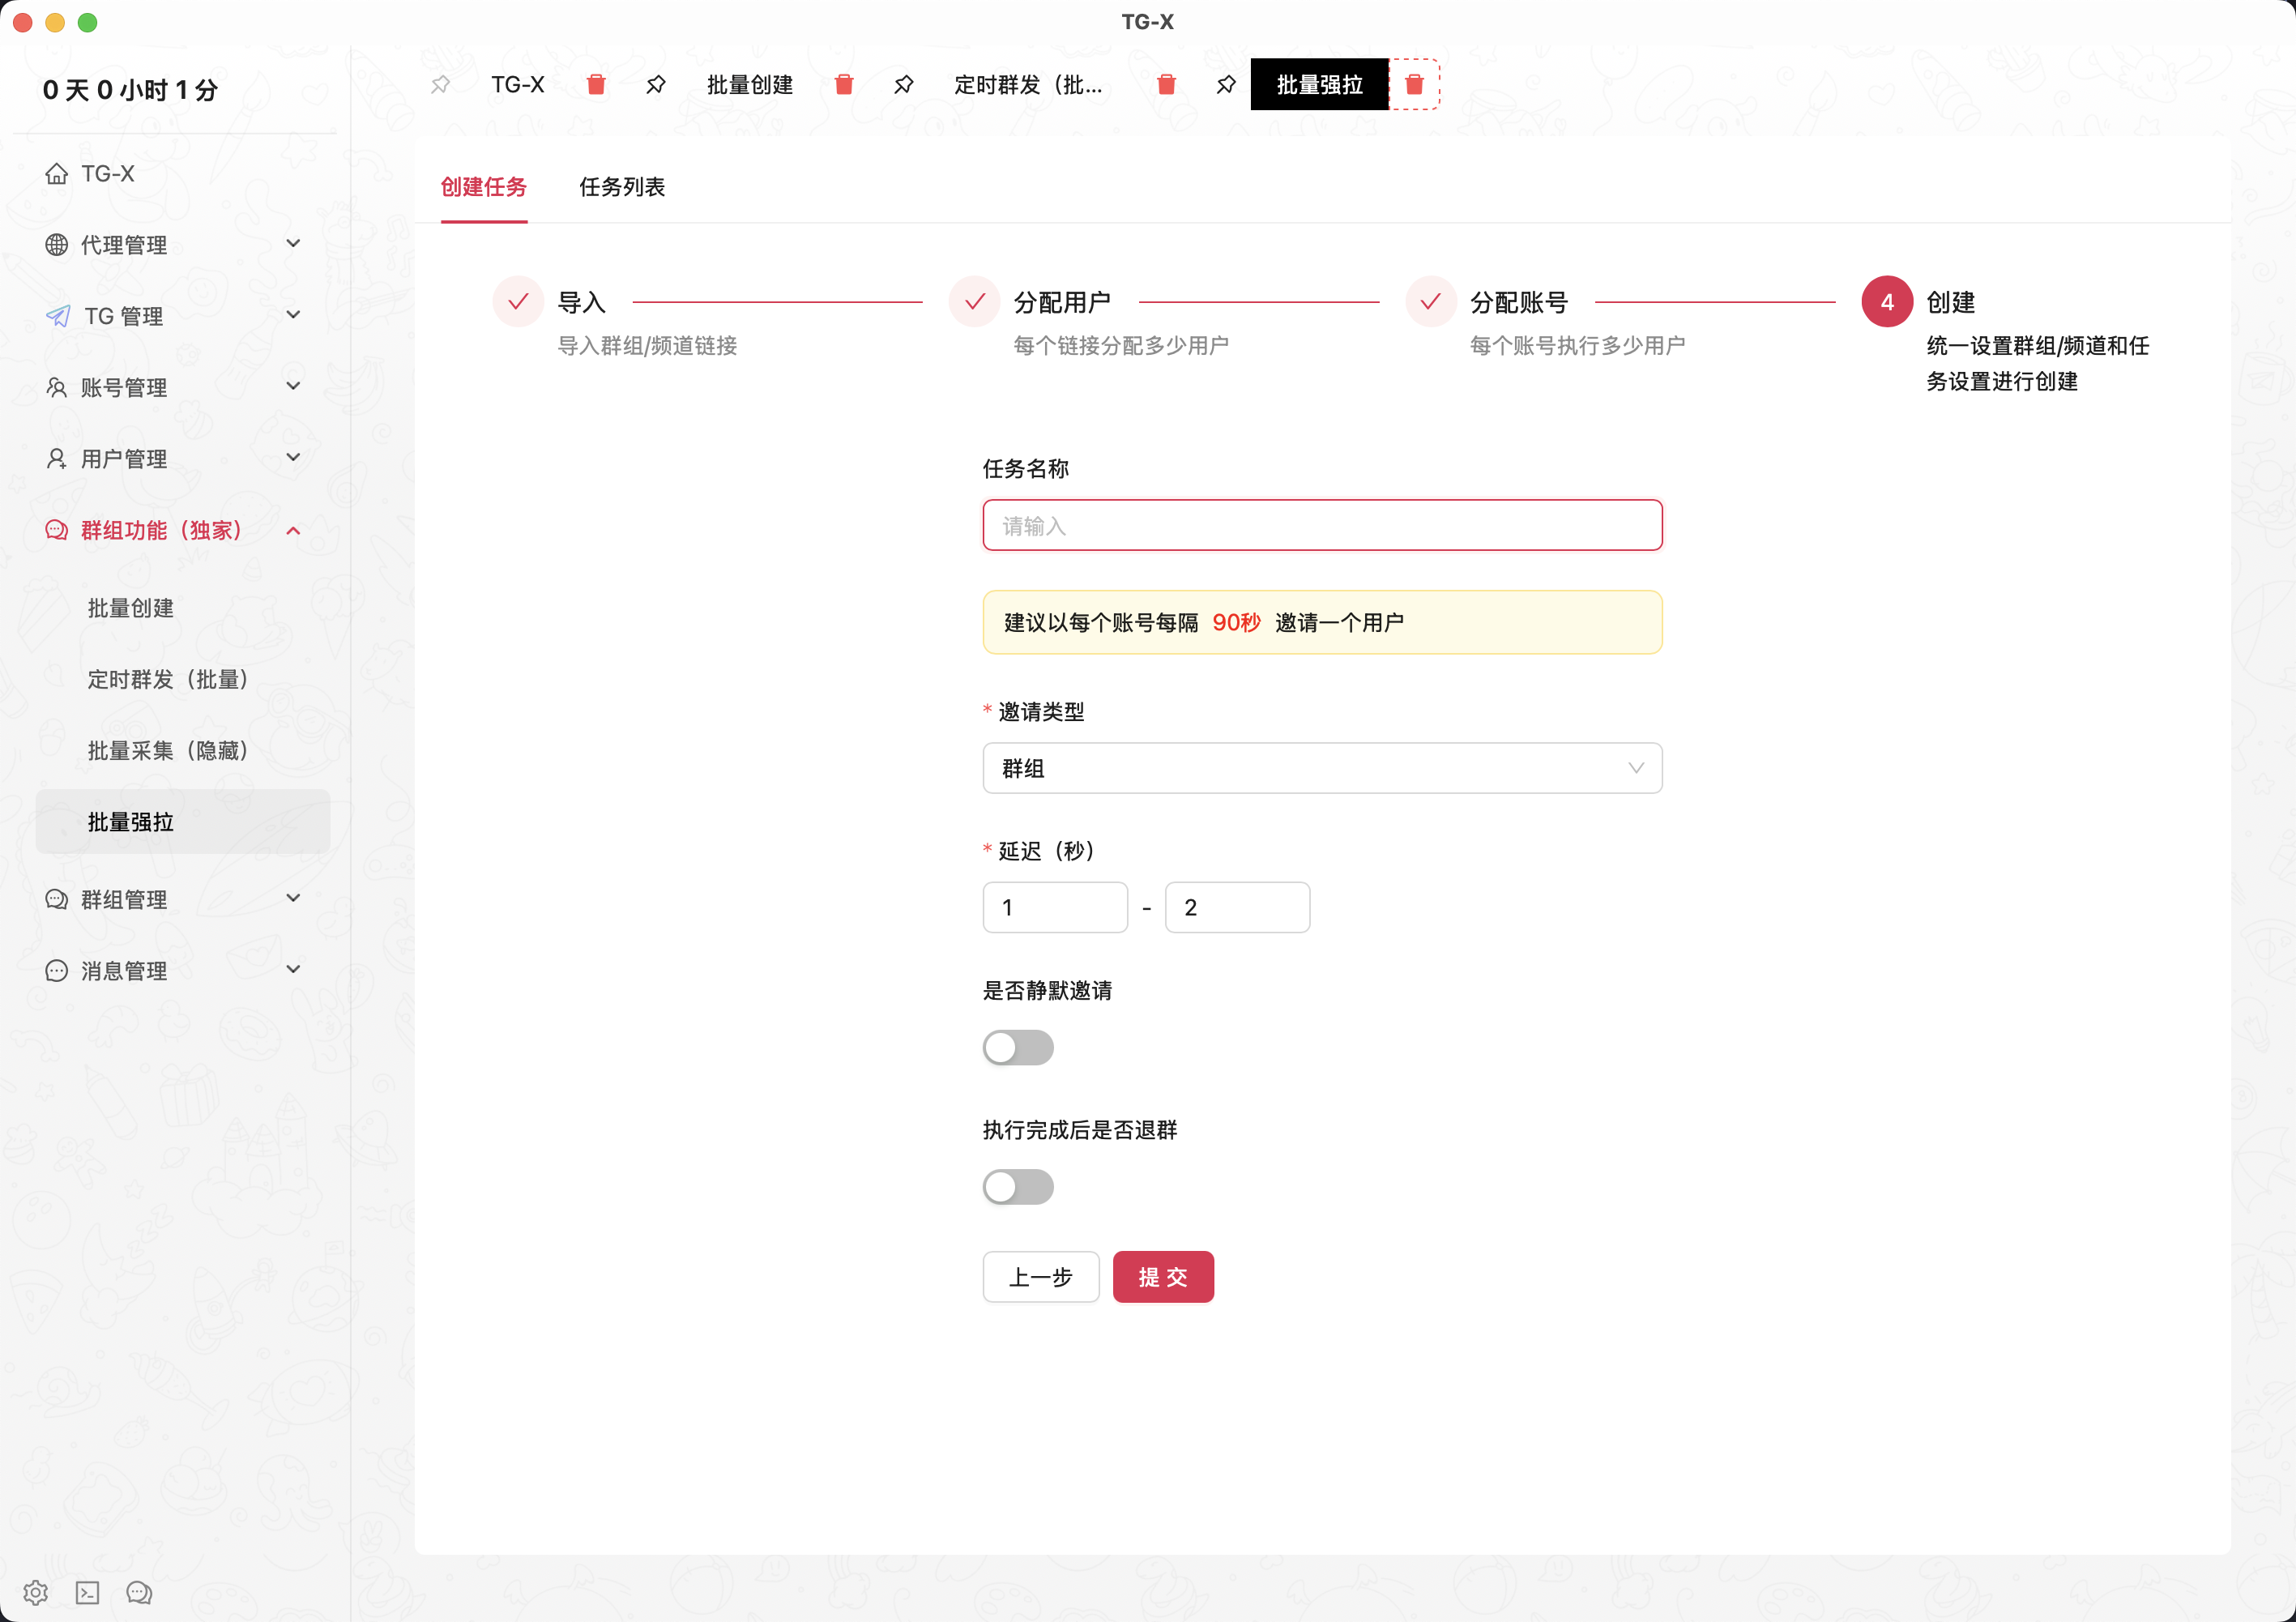Click the message icon of 消息管理

(x=57, y=971)
